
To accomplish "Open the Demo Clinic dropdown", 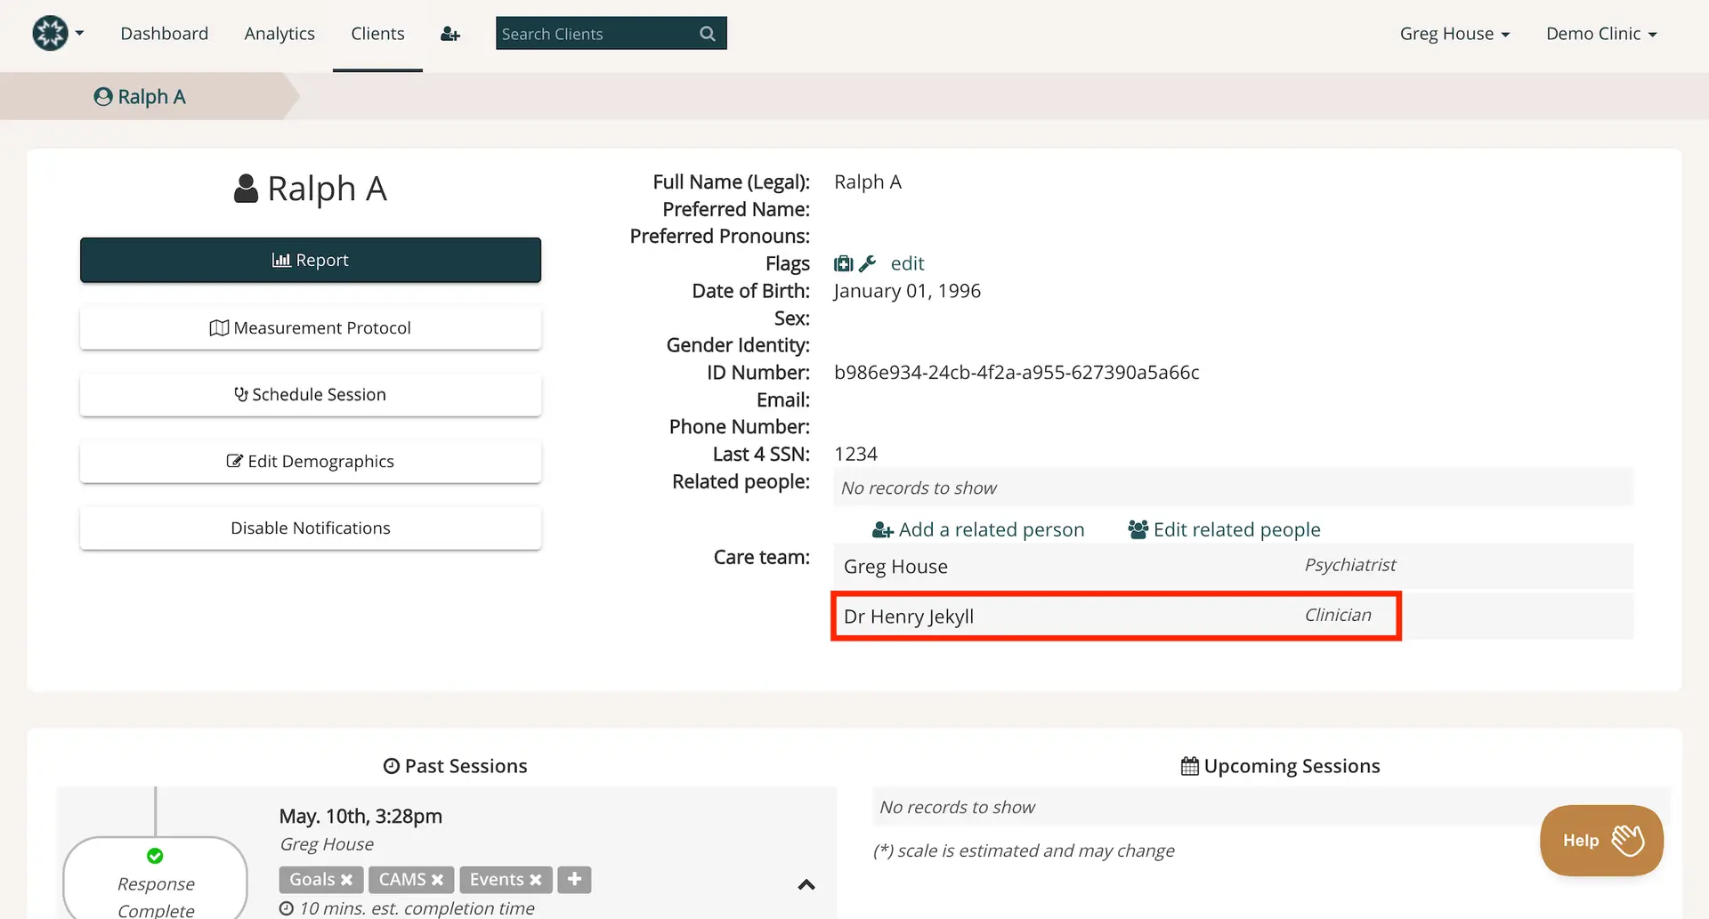I will click(x=1600, y=33).
